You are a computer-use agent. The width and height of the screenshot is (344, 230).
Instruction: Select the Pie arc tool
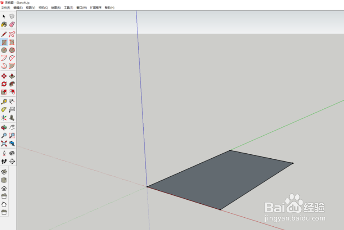(x=12, y=66)
